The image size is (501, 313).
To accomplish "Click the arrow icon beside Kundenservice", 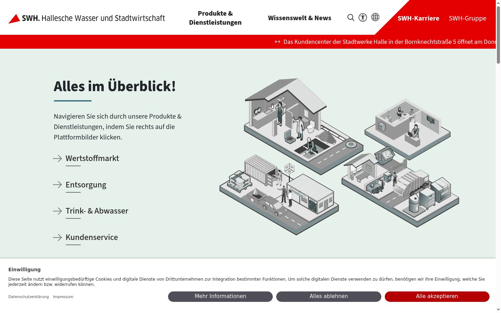I will [57, 238].
